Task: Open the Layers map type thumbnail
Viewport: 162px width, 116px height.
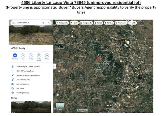Action: pos(60,107)
